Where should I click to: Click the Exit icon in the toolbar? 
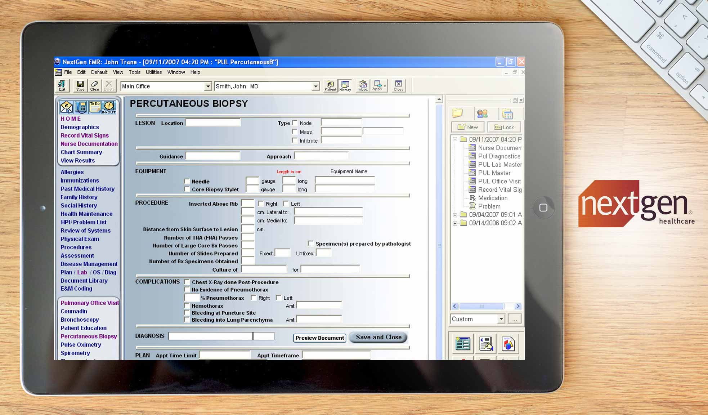coord(62,85)
